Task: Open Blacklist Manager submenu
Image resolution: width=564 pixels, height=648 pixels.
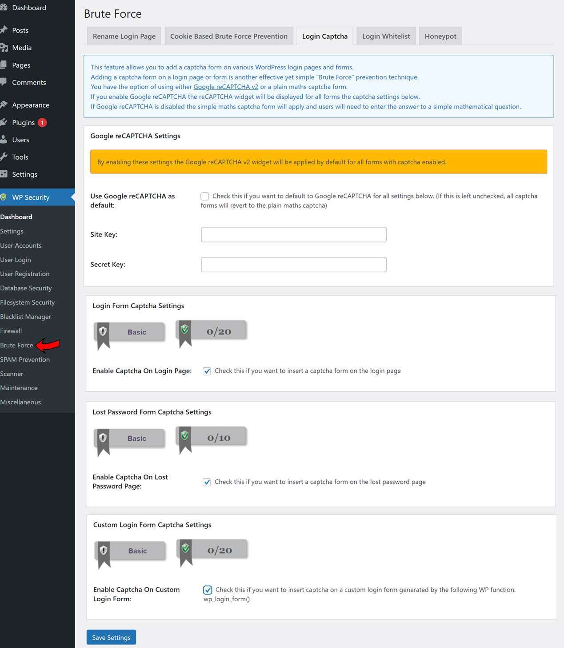Action: pos(26,317)
